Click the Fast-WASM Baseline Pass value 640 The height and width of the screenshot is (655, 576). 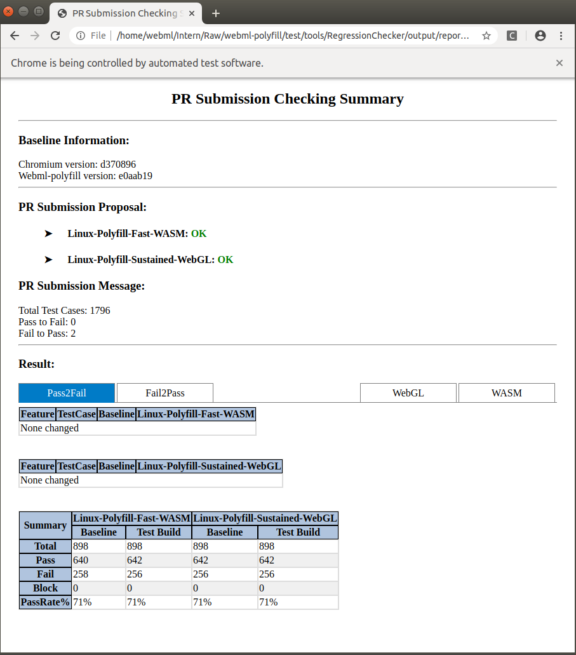coord(98,560)
